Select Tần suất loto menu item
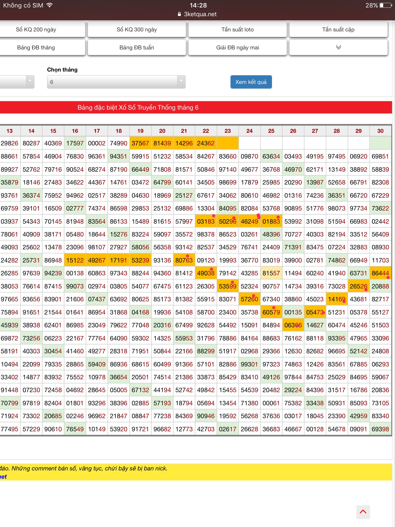 tap(238, 29)
